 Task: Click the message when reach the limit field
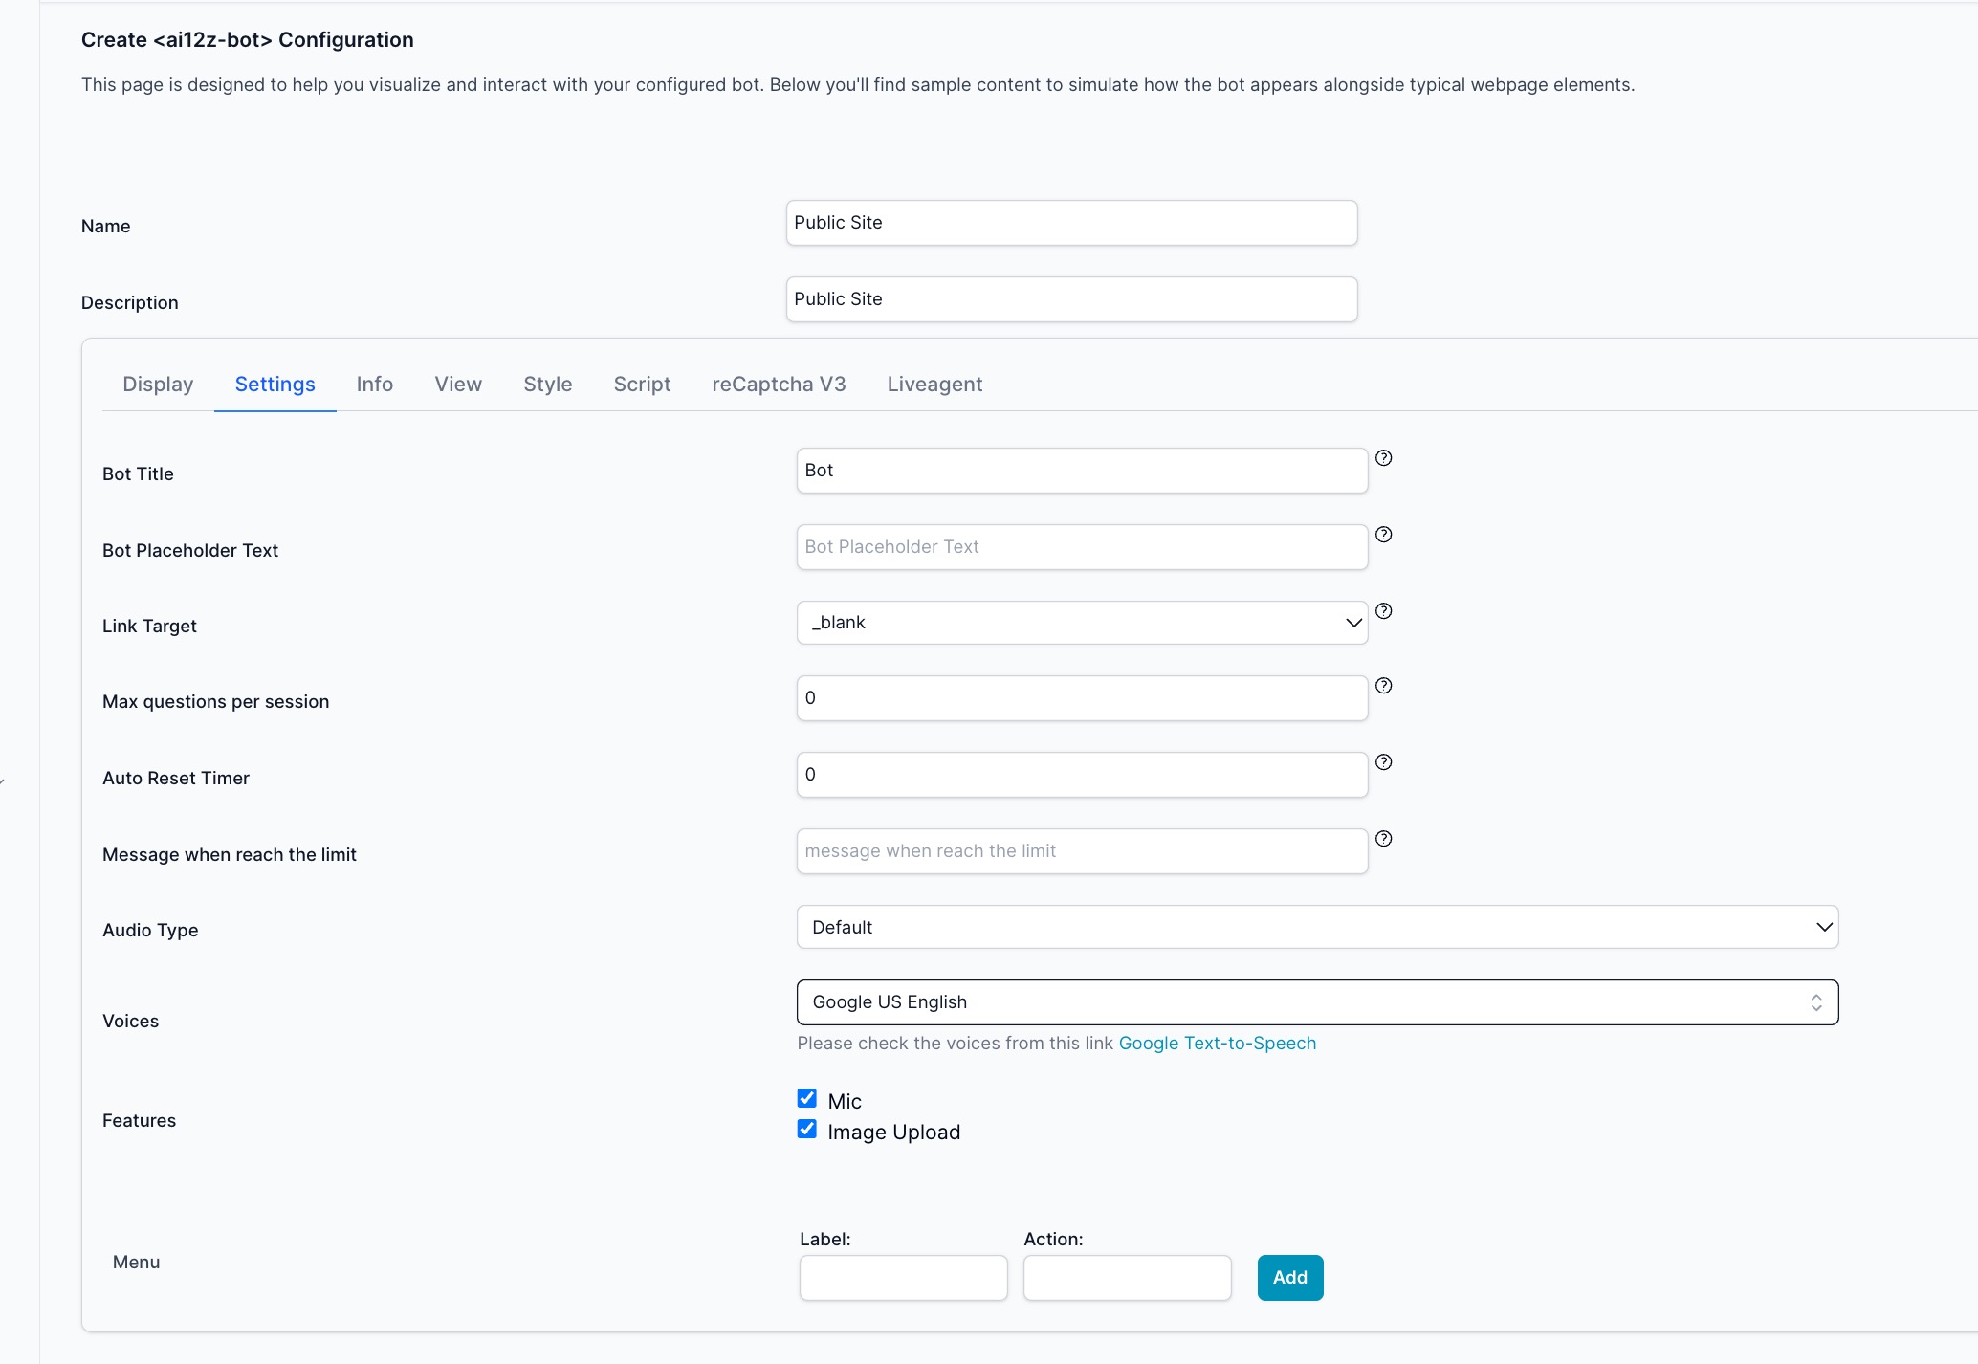click(x=1082, y=851)
